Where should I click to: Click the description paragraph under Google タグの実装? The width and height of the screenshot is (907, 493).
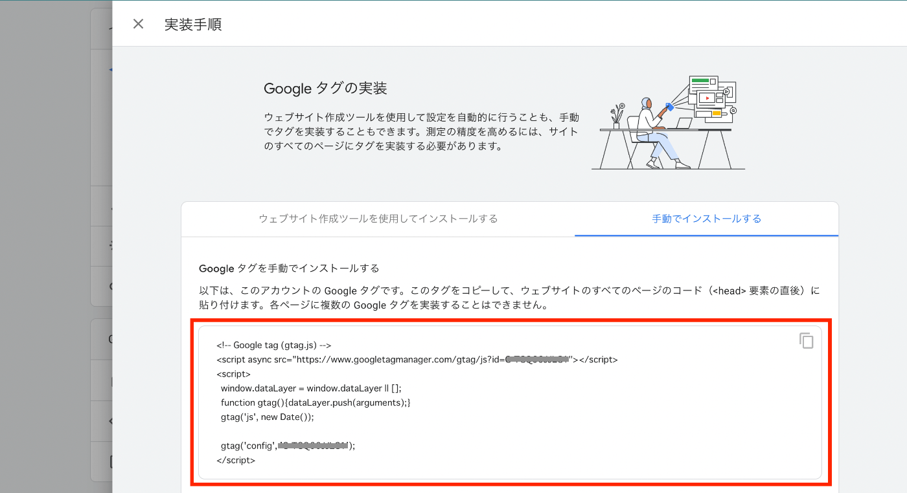[421, 132]
